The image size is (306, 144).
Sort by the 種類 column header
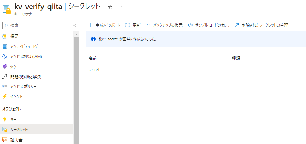click(x=236, y=58)
